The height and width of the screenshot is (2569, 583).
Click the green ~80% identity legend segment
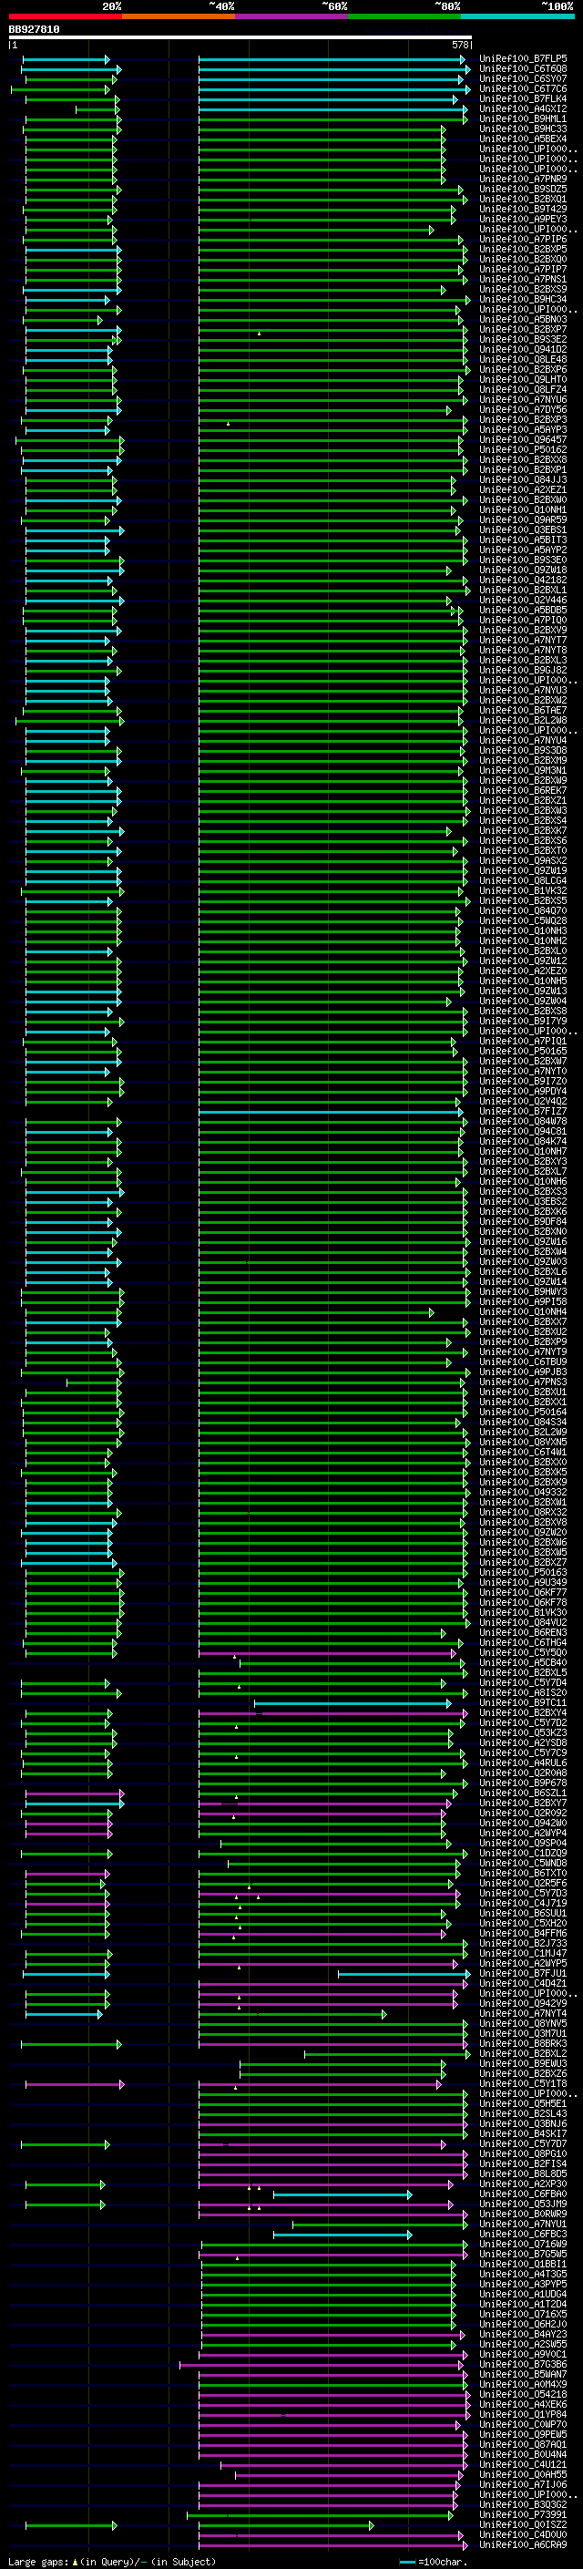click(x=404, y=16)
